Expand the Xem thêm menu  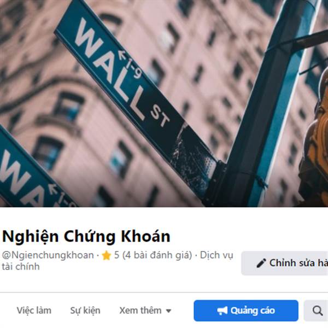coord(145,311)
